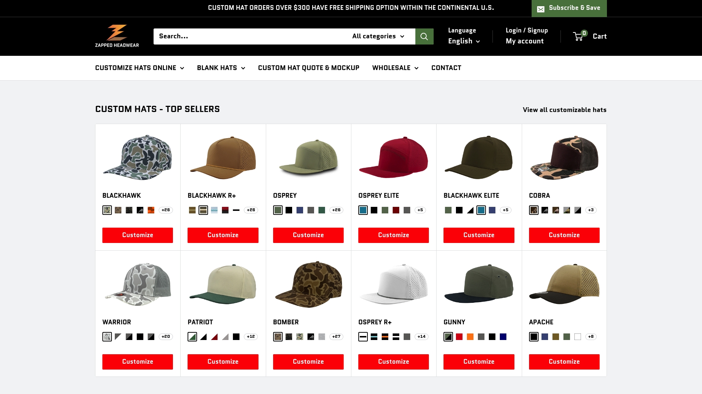
Task: Click Customize button under Blackhawk Elite
Action: click(479, 235)
